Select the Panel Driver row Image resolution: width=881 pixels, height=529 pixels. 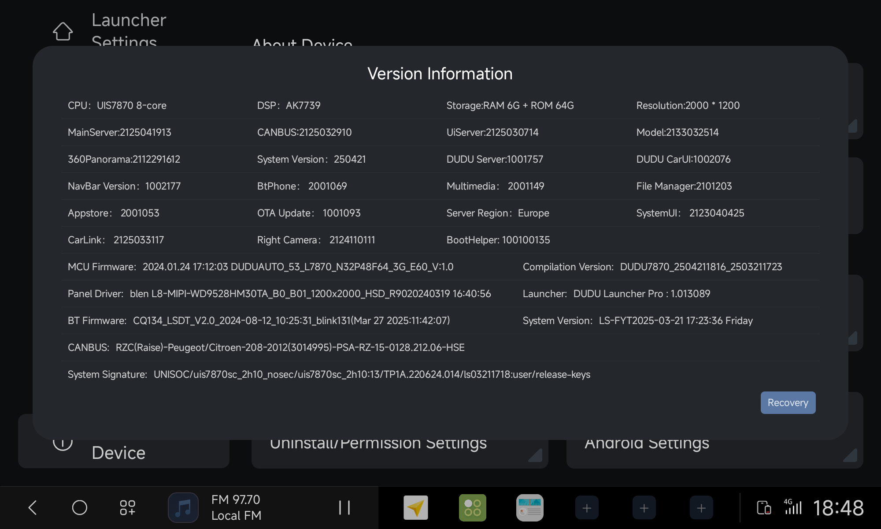tap(279, 294)
